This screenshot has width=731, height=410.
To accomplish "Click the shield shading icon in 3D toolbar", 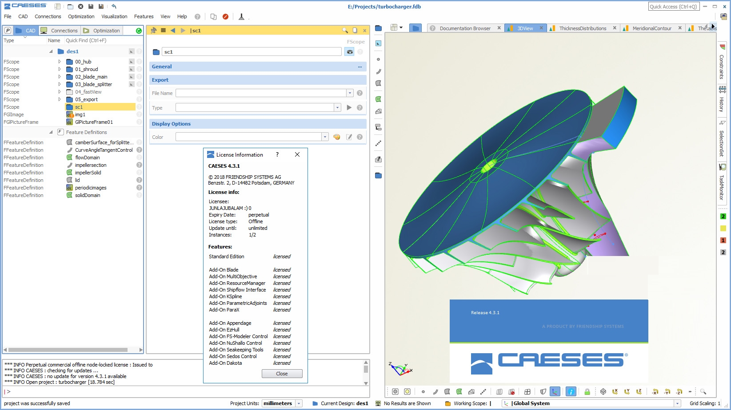I will [543, 391].
